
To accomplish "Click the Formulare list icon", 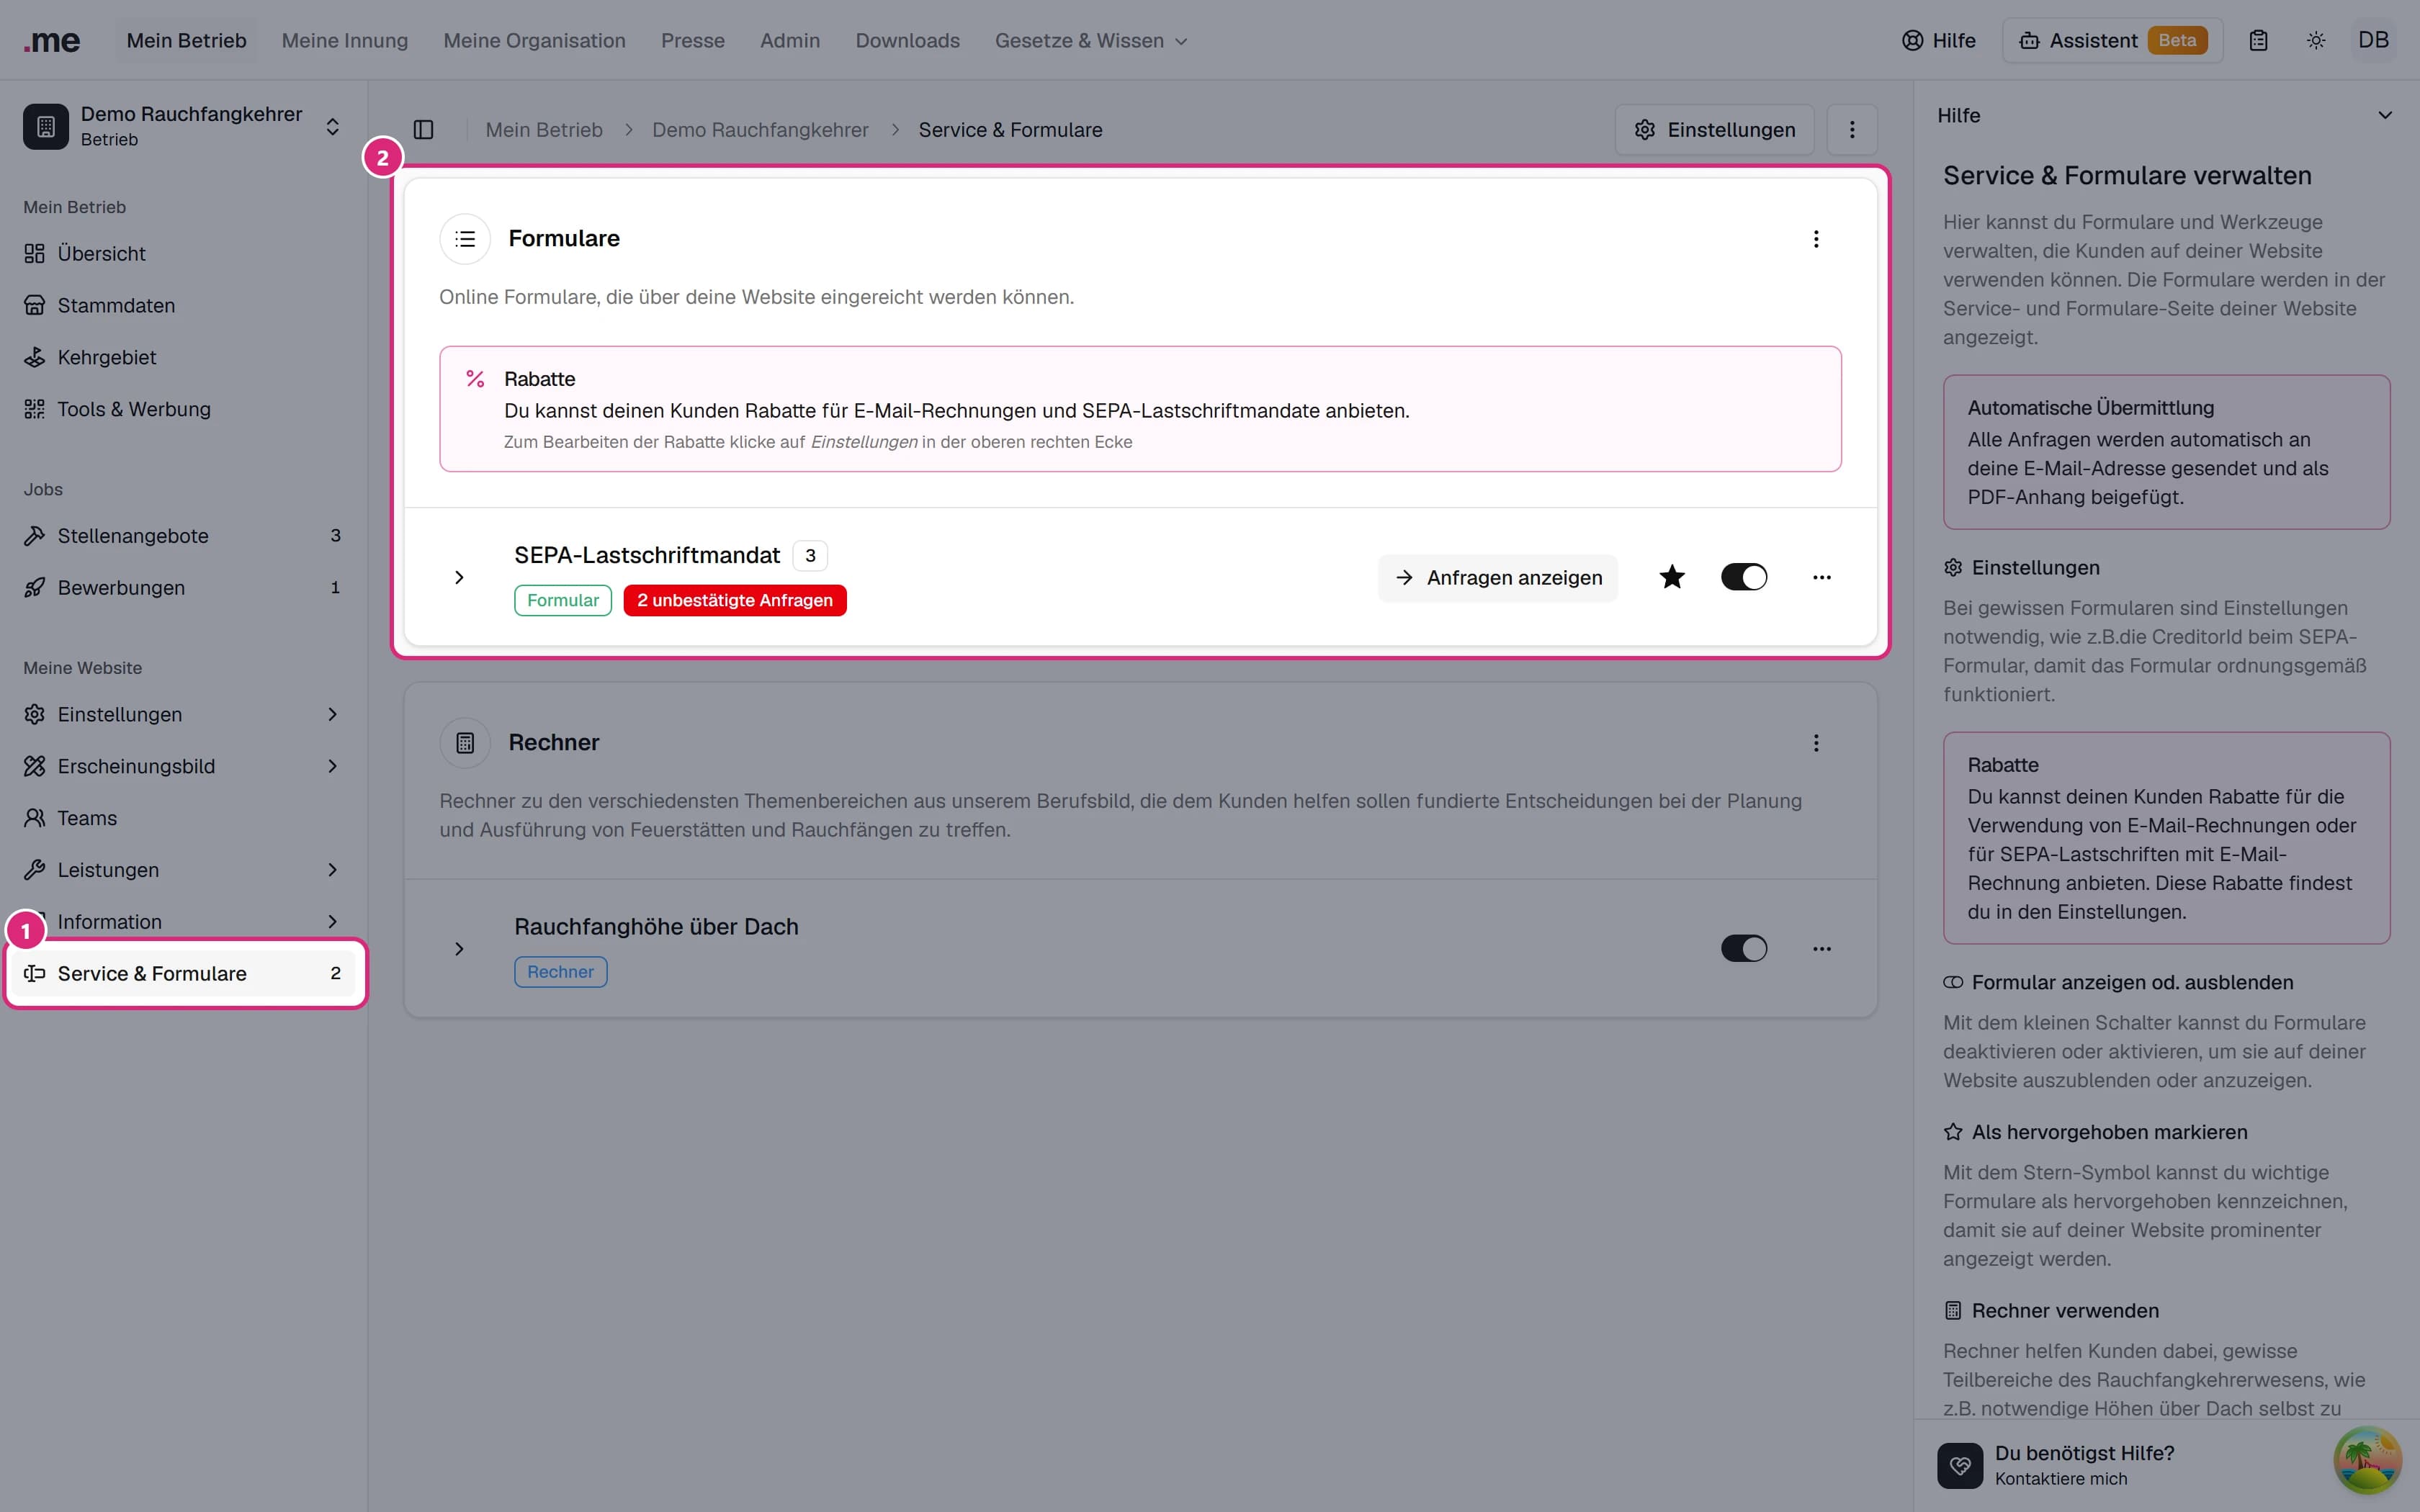I will click(465, 239).
